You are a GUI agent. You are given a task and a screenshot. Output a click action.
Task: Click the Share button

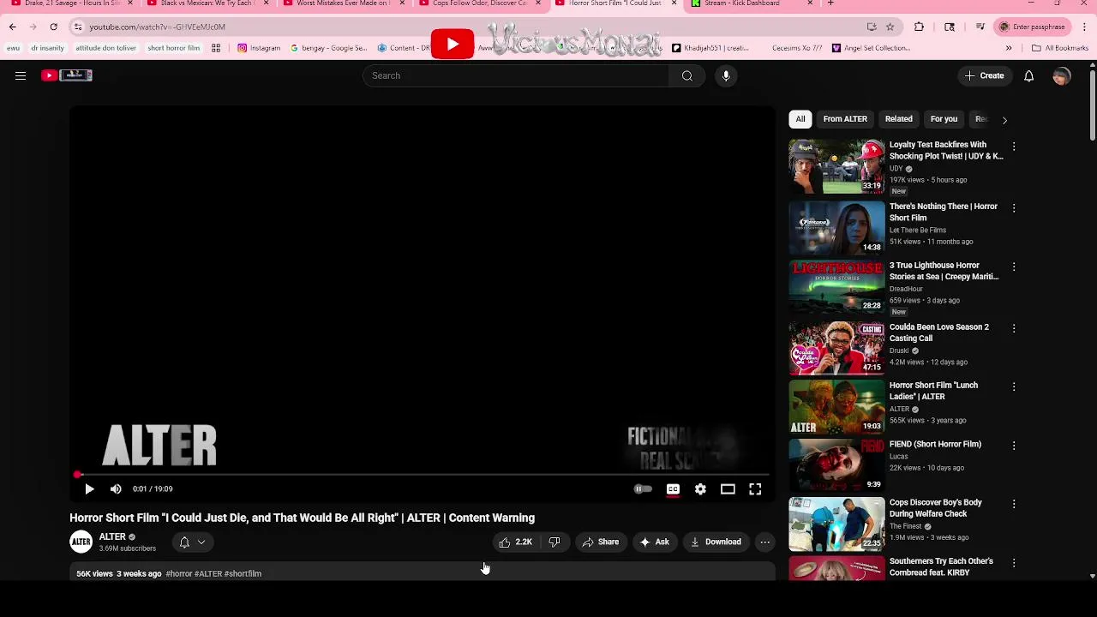(600, 542)
